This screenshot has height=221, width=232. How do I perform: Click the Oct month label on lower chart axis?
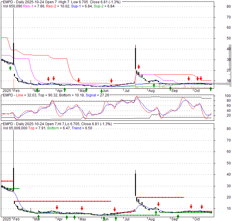197,219
